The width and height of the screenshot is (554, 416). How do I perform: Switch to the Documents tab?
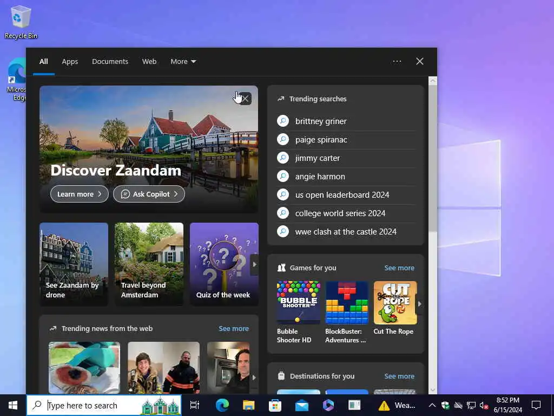tap(110, 62)
